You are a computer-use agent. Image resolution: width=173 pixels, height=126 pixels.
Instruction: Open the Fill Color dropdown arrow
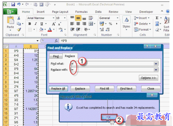[45, 29]
